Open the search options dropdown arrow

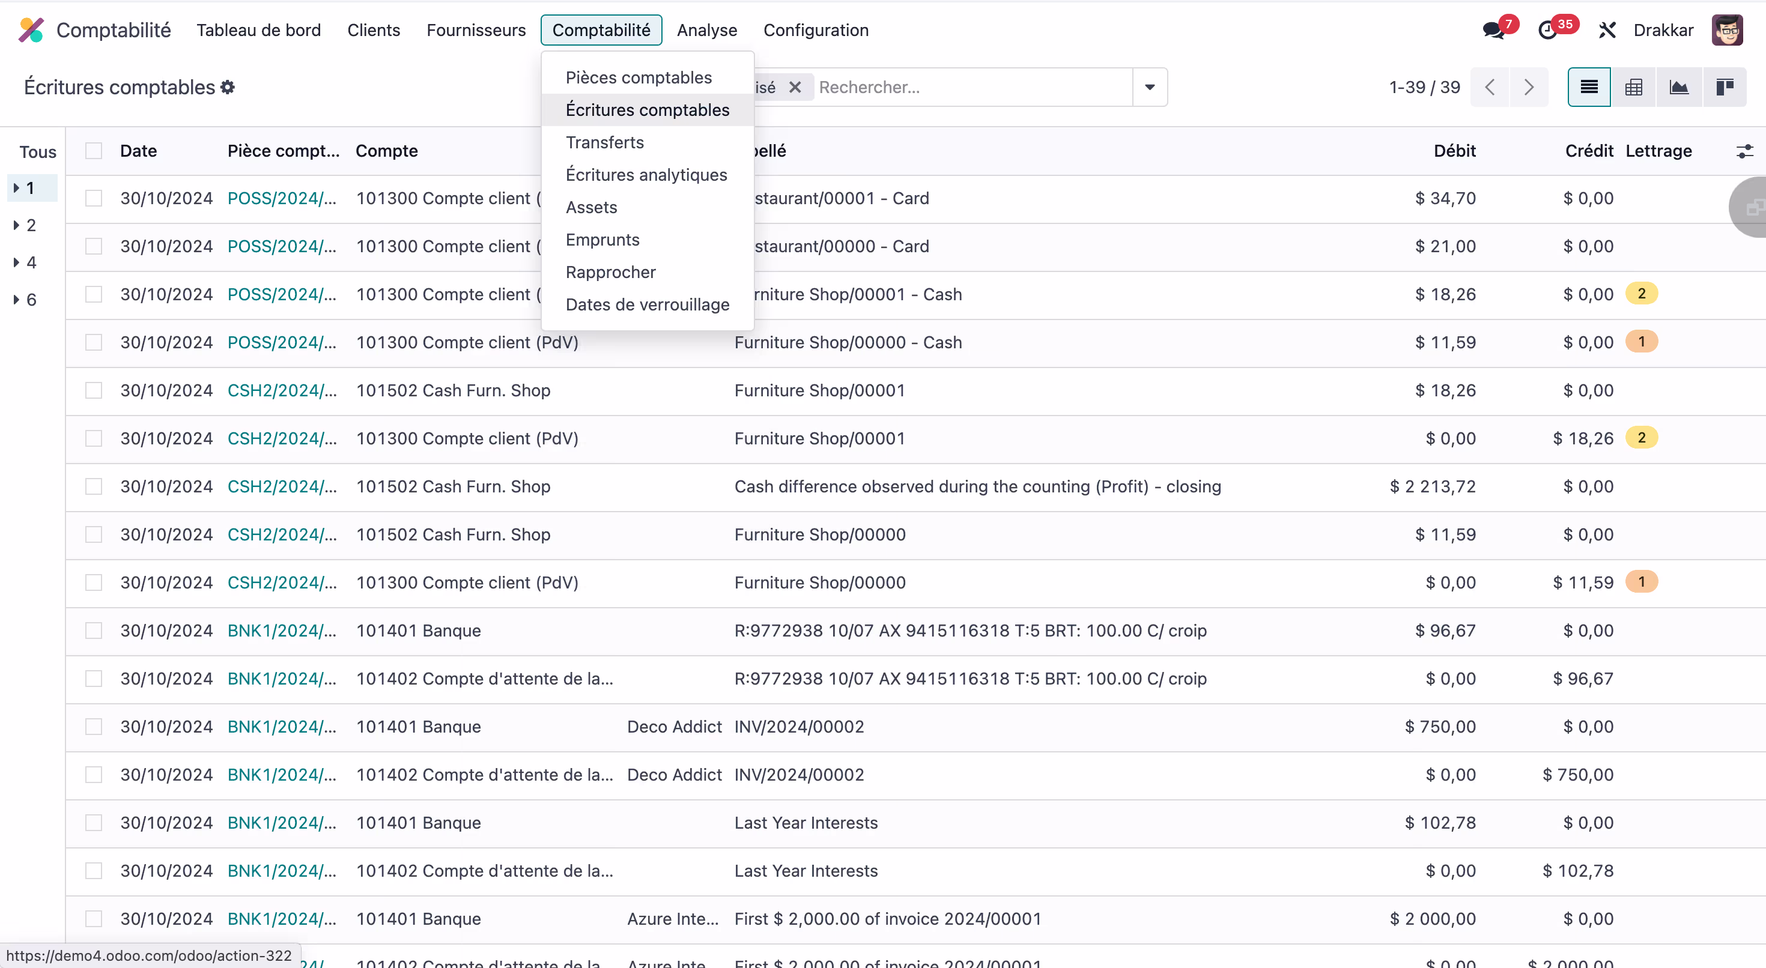(x=1150, y=87)
